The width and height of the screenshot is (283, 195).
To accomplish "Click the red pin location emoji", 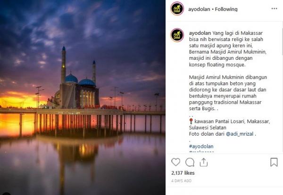I will [x=191, y=122].
